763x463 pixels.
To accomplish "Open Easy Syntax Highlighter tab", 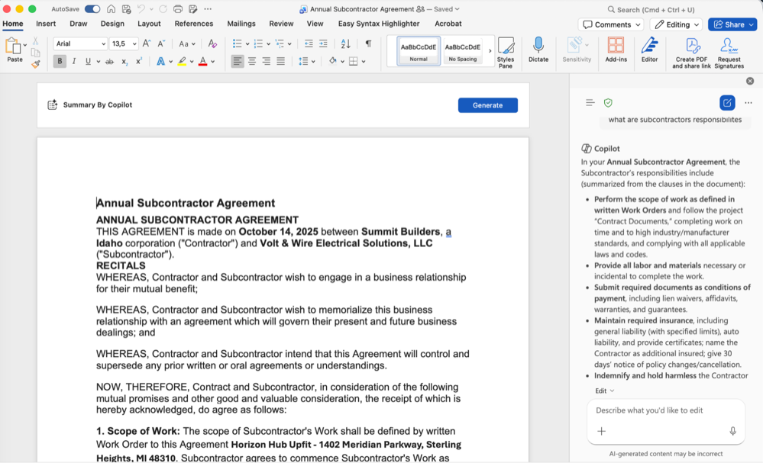I will pyautogui.click(x=379, y=24).
